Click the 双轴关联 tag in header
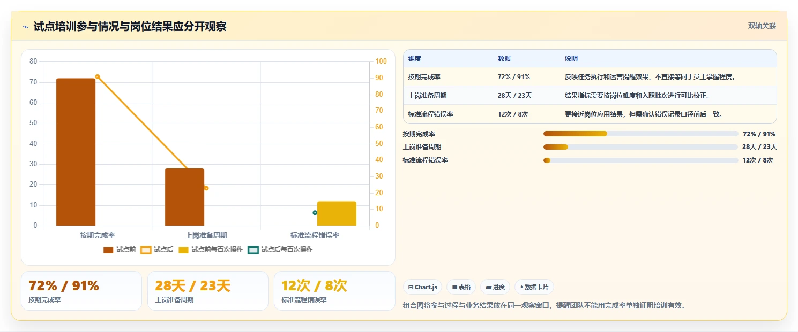The image size is (798, 332). point(762,26)
